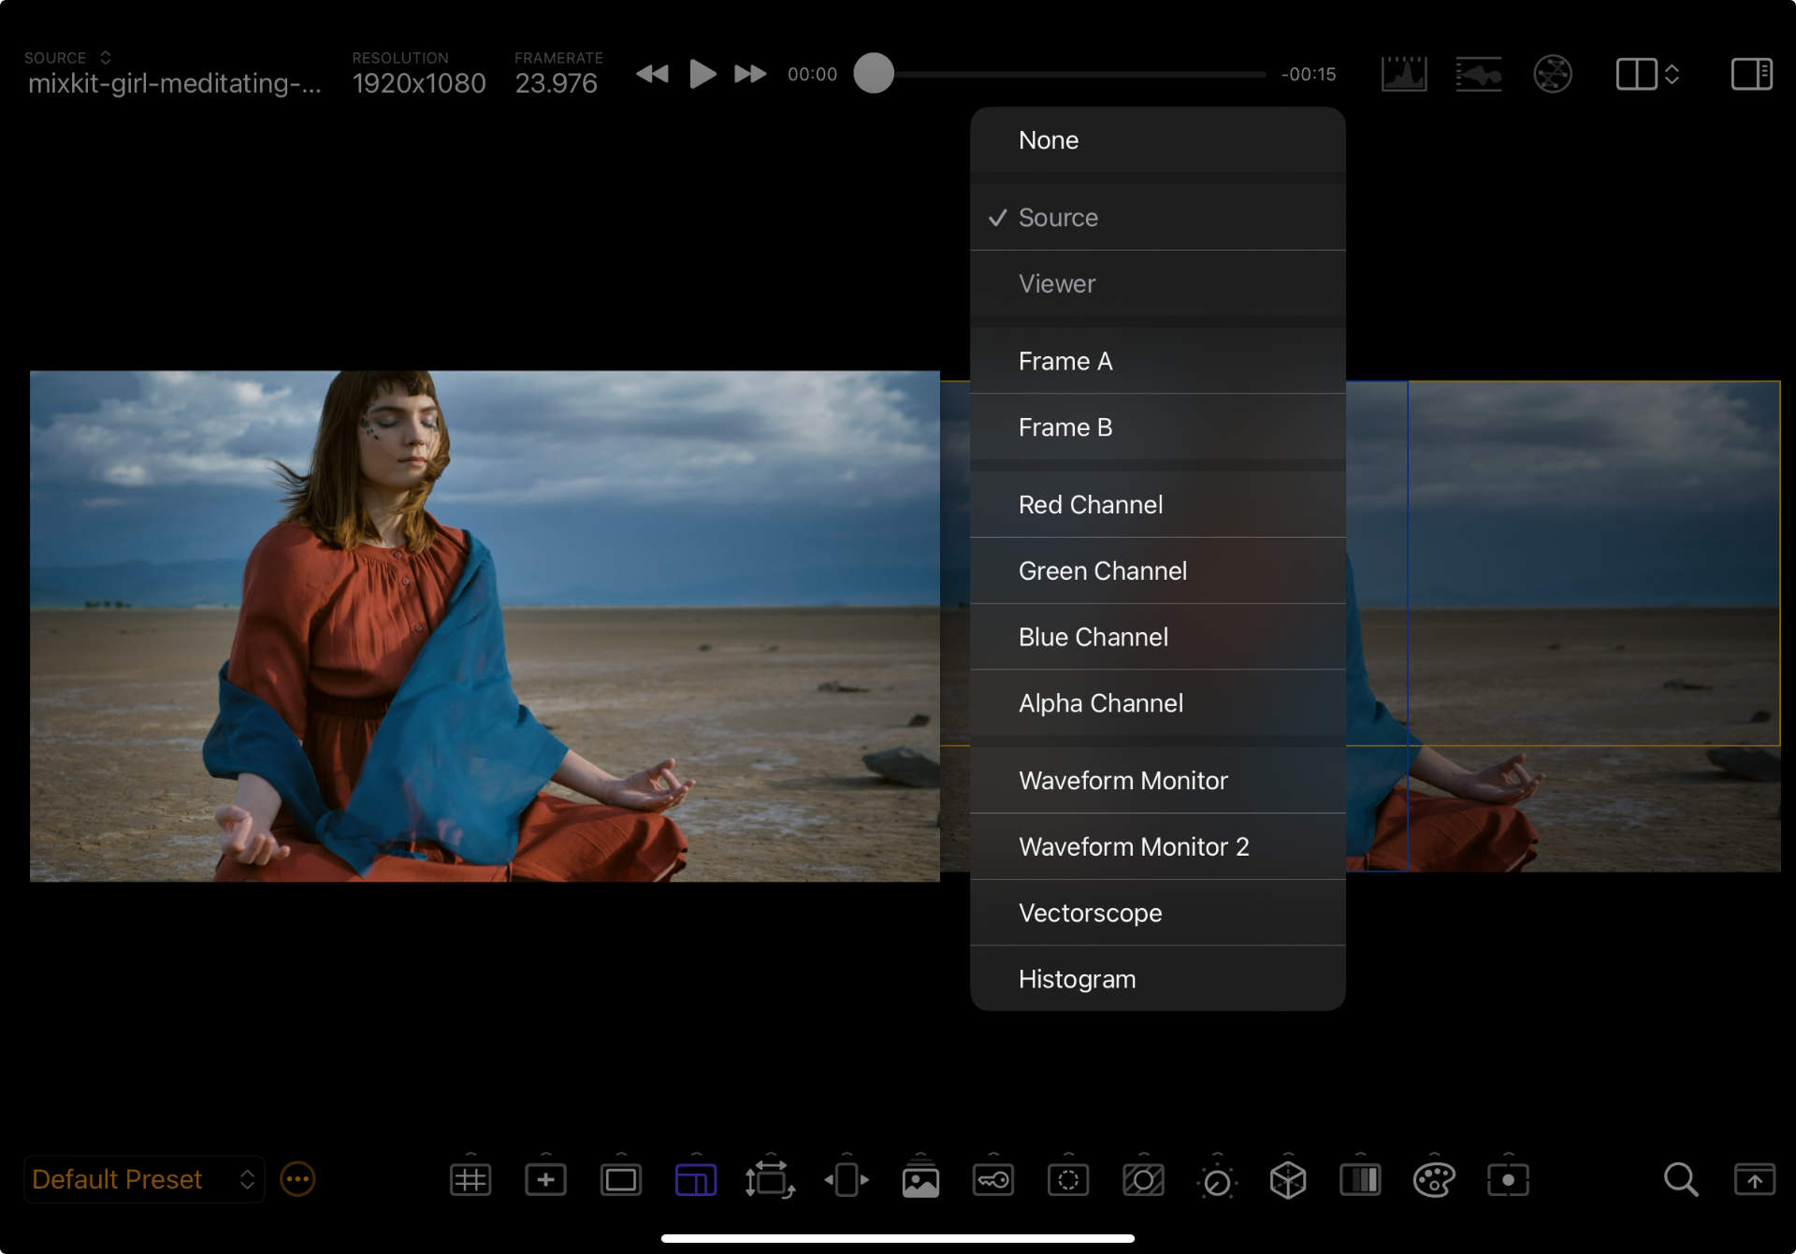Click the picture-in-picture layout icon

695,1180
